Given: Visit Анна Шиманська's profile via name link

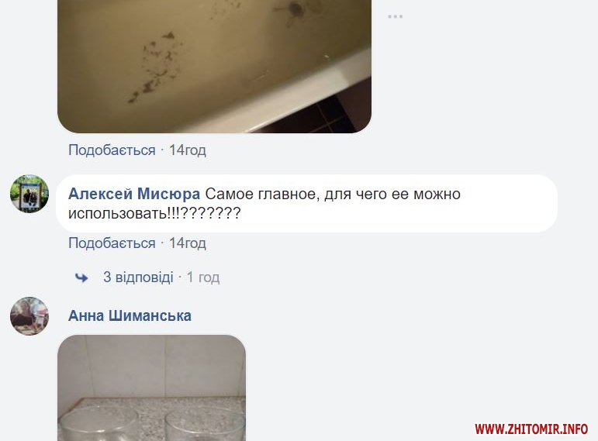Looking at the screenshot, I should [130, 315].
